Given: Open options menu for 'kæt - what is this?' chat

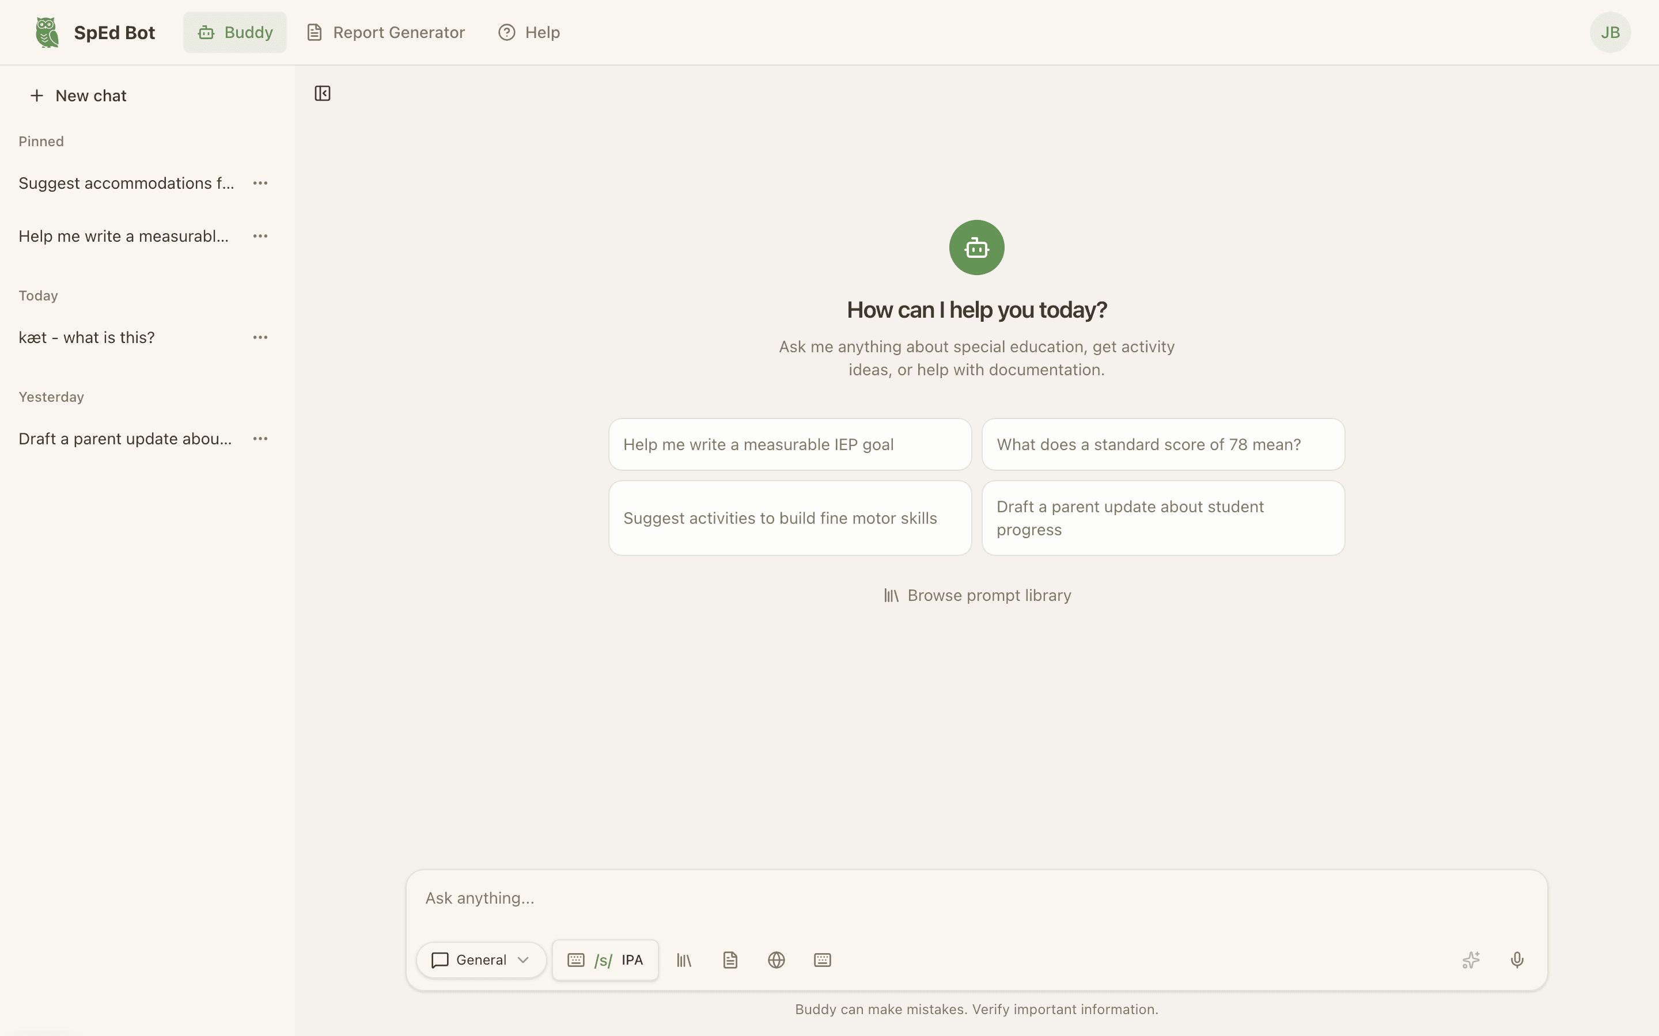Looking at the screenshot, I should pos(260,337).
